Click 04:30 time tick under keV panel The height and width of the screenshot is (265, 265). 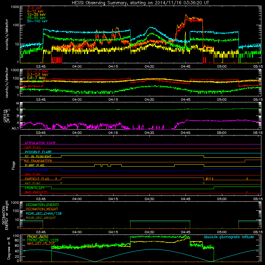(149, 67)
